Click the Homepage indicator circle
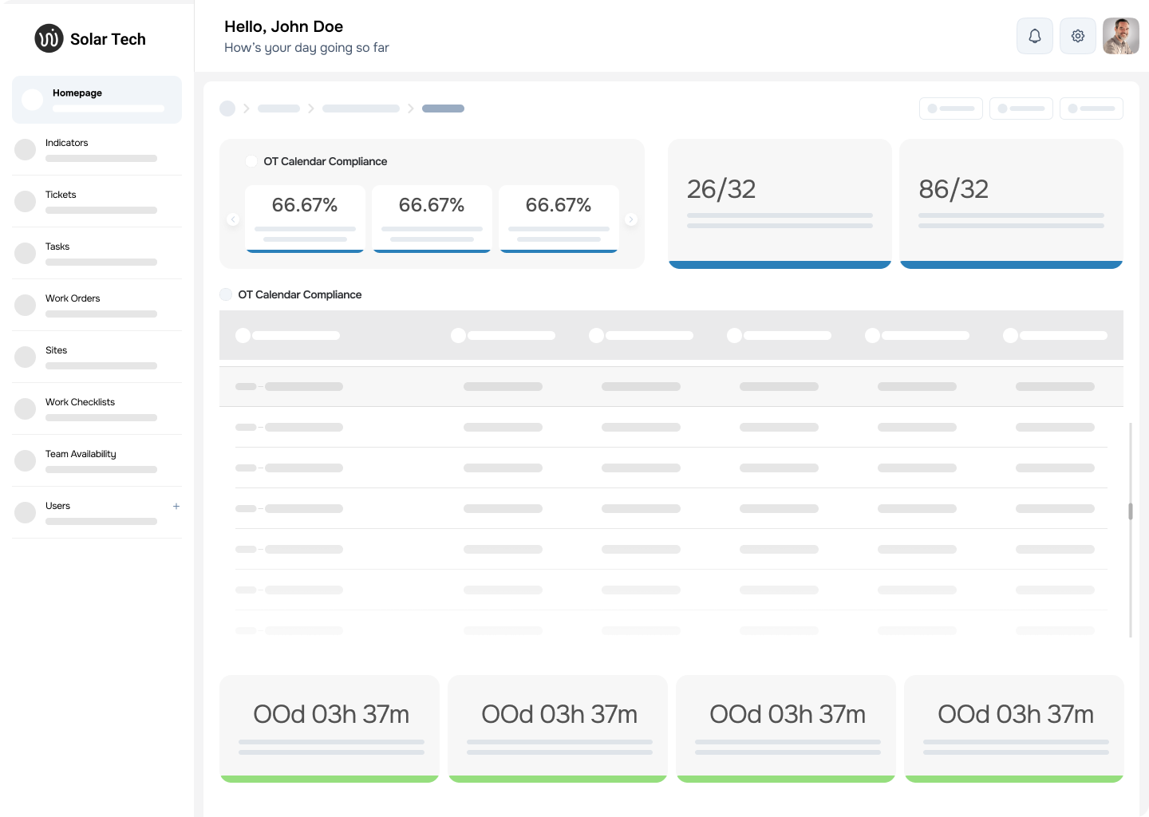Screen dimensions: 1149x817 click(x=31, y=99)
